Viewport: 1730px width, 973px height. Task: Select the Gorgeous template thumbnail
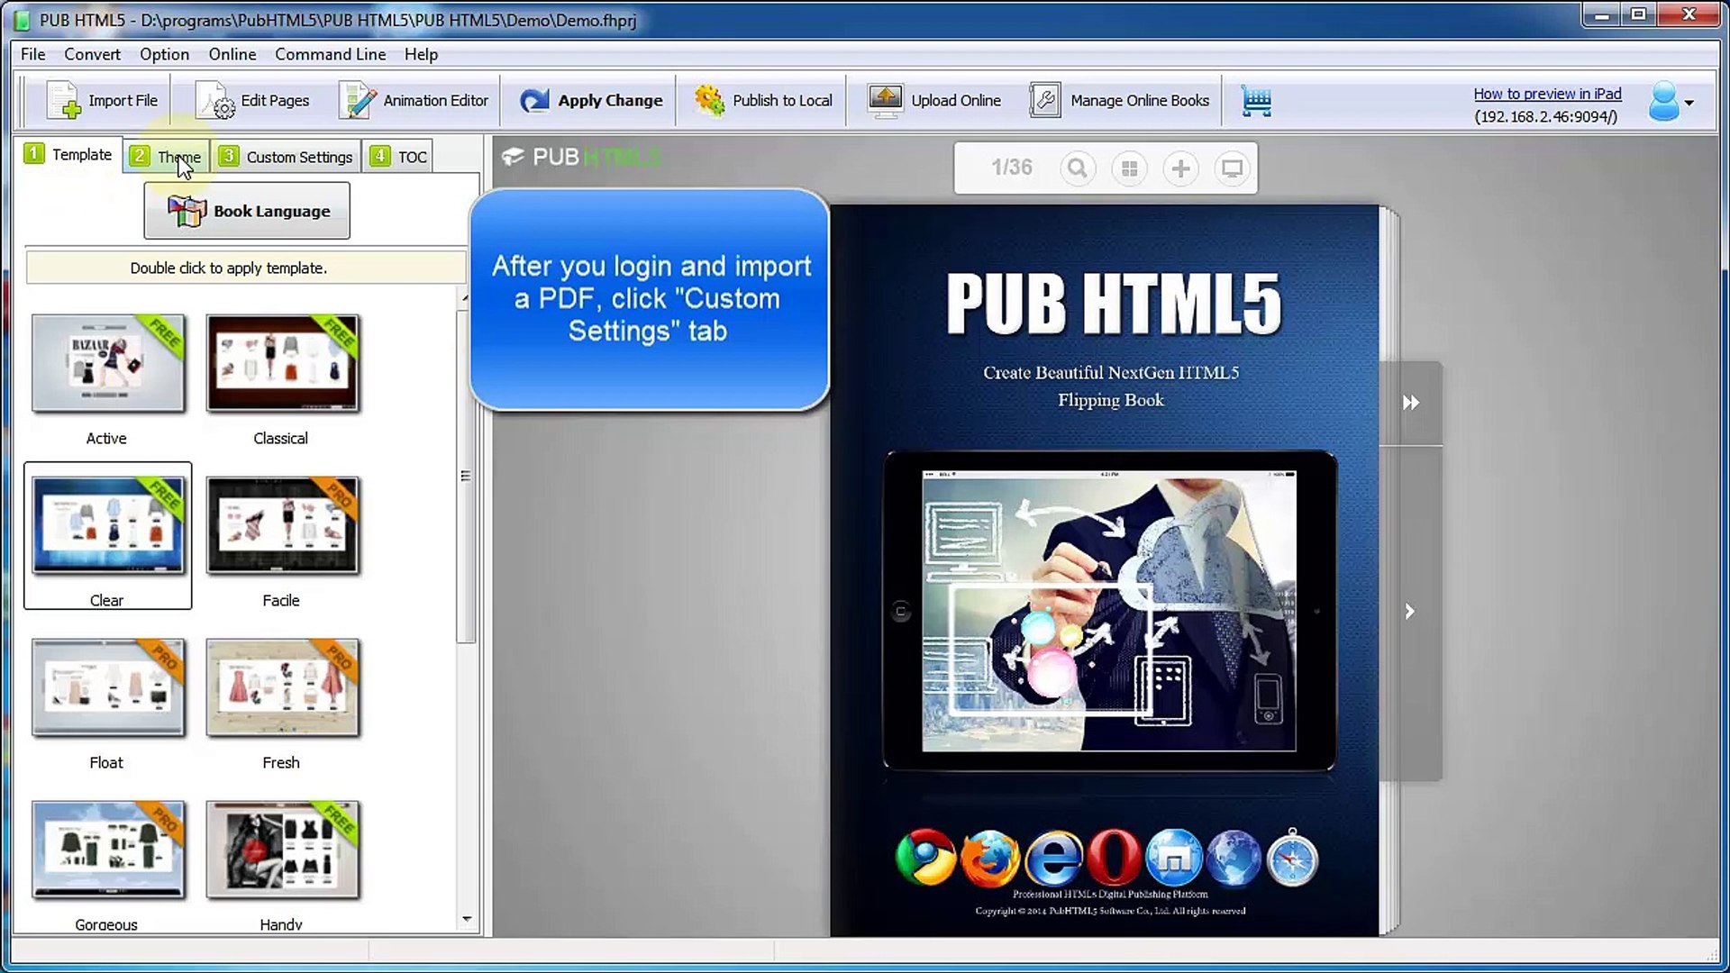coord(107,850)
